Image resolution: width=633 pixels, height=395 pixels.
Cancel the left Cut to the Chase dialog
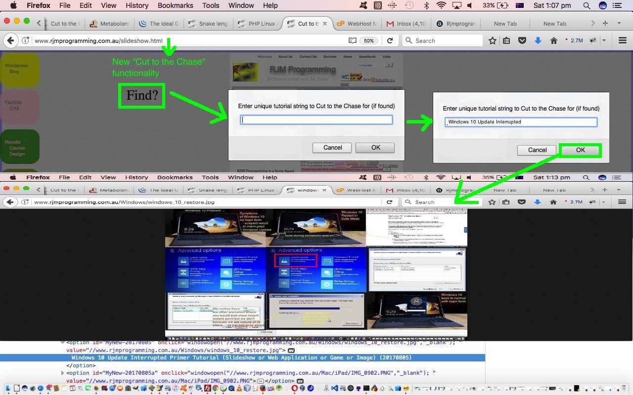click(x=332, y=147)
